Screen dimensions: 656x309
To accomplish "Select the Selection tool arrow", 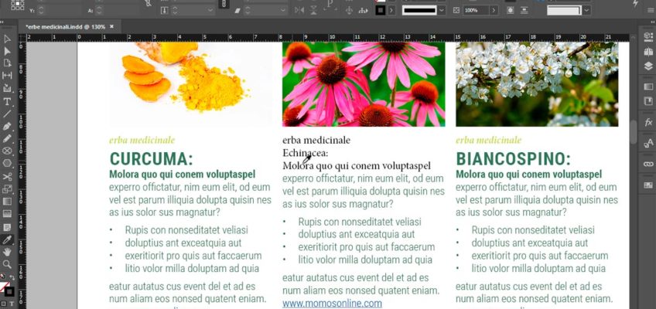I will (7, 39).
